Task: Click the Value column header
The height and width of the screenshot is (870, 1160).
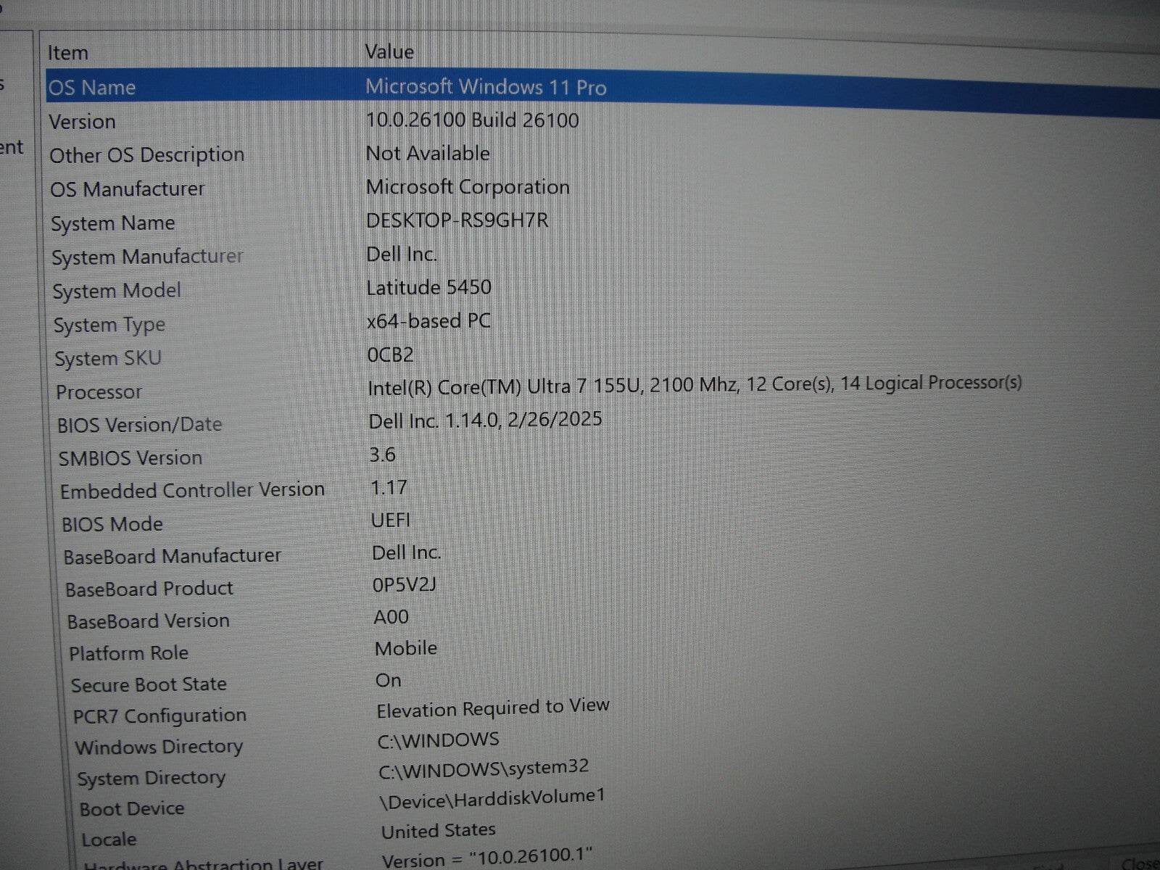Action: click(x=389, y=51)
